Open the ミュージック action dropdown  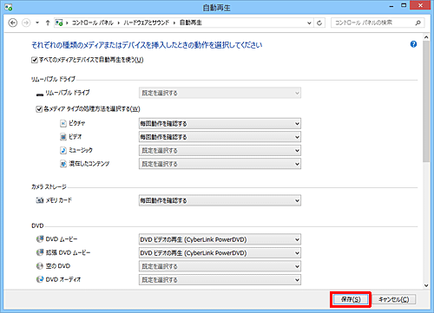point(220,150)
